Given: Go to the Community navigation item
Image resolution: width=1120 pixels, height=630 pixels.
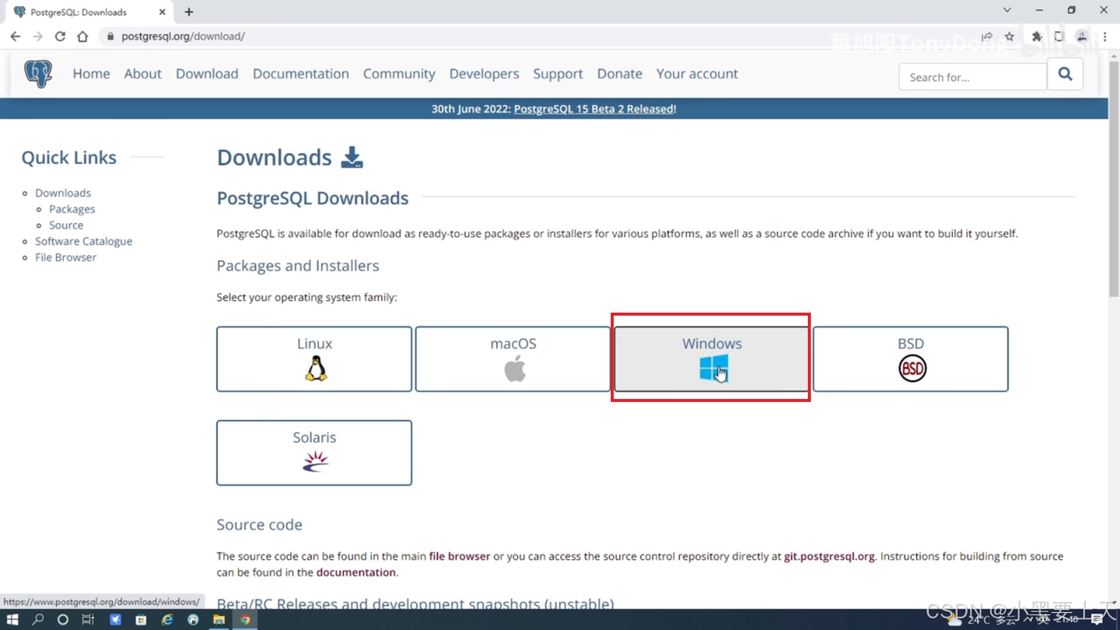Looking at the screenshot, I should pyautogui.click(x=399, y=74).
